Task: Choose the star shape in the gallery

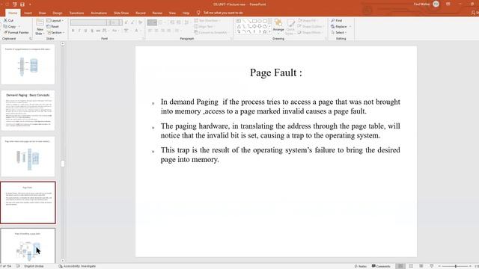Action: click(x=264, y=31)
